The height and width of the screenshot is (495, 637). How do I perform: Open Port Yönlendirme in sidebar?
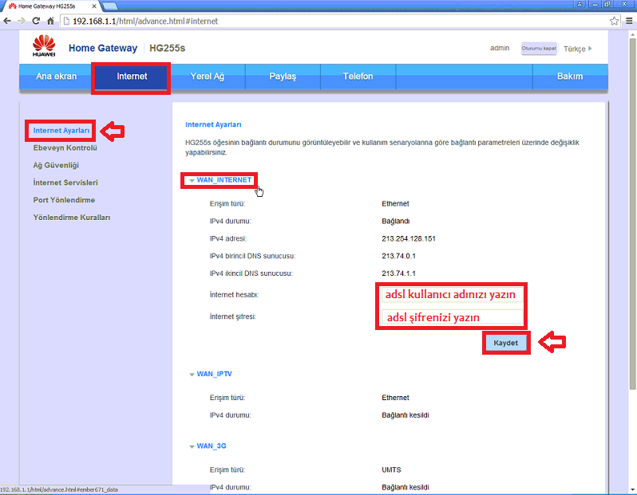(64, 200)
